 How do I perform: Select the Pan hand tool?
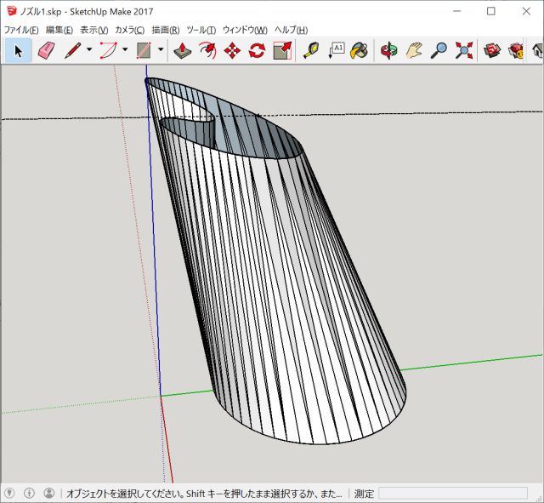tap(414, 50)
